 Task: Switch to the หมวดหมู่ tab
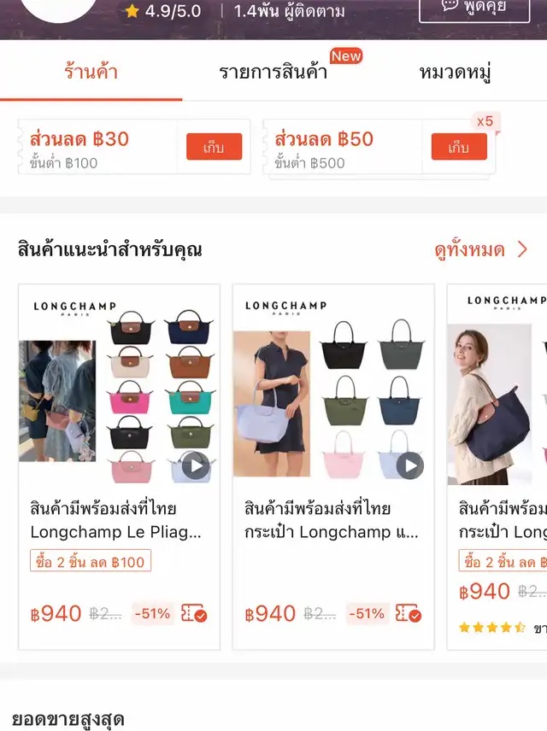(455, 73)
